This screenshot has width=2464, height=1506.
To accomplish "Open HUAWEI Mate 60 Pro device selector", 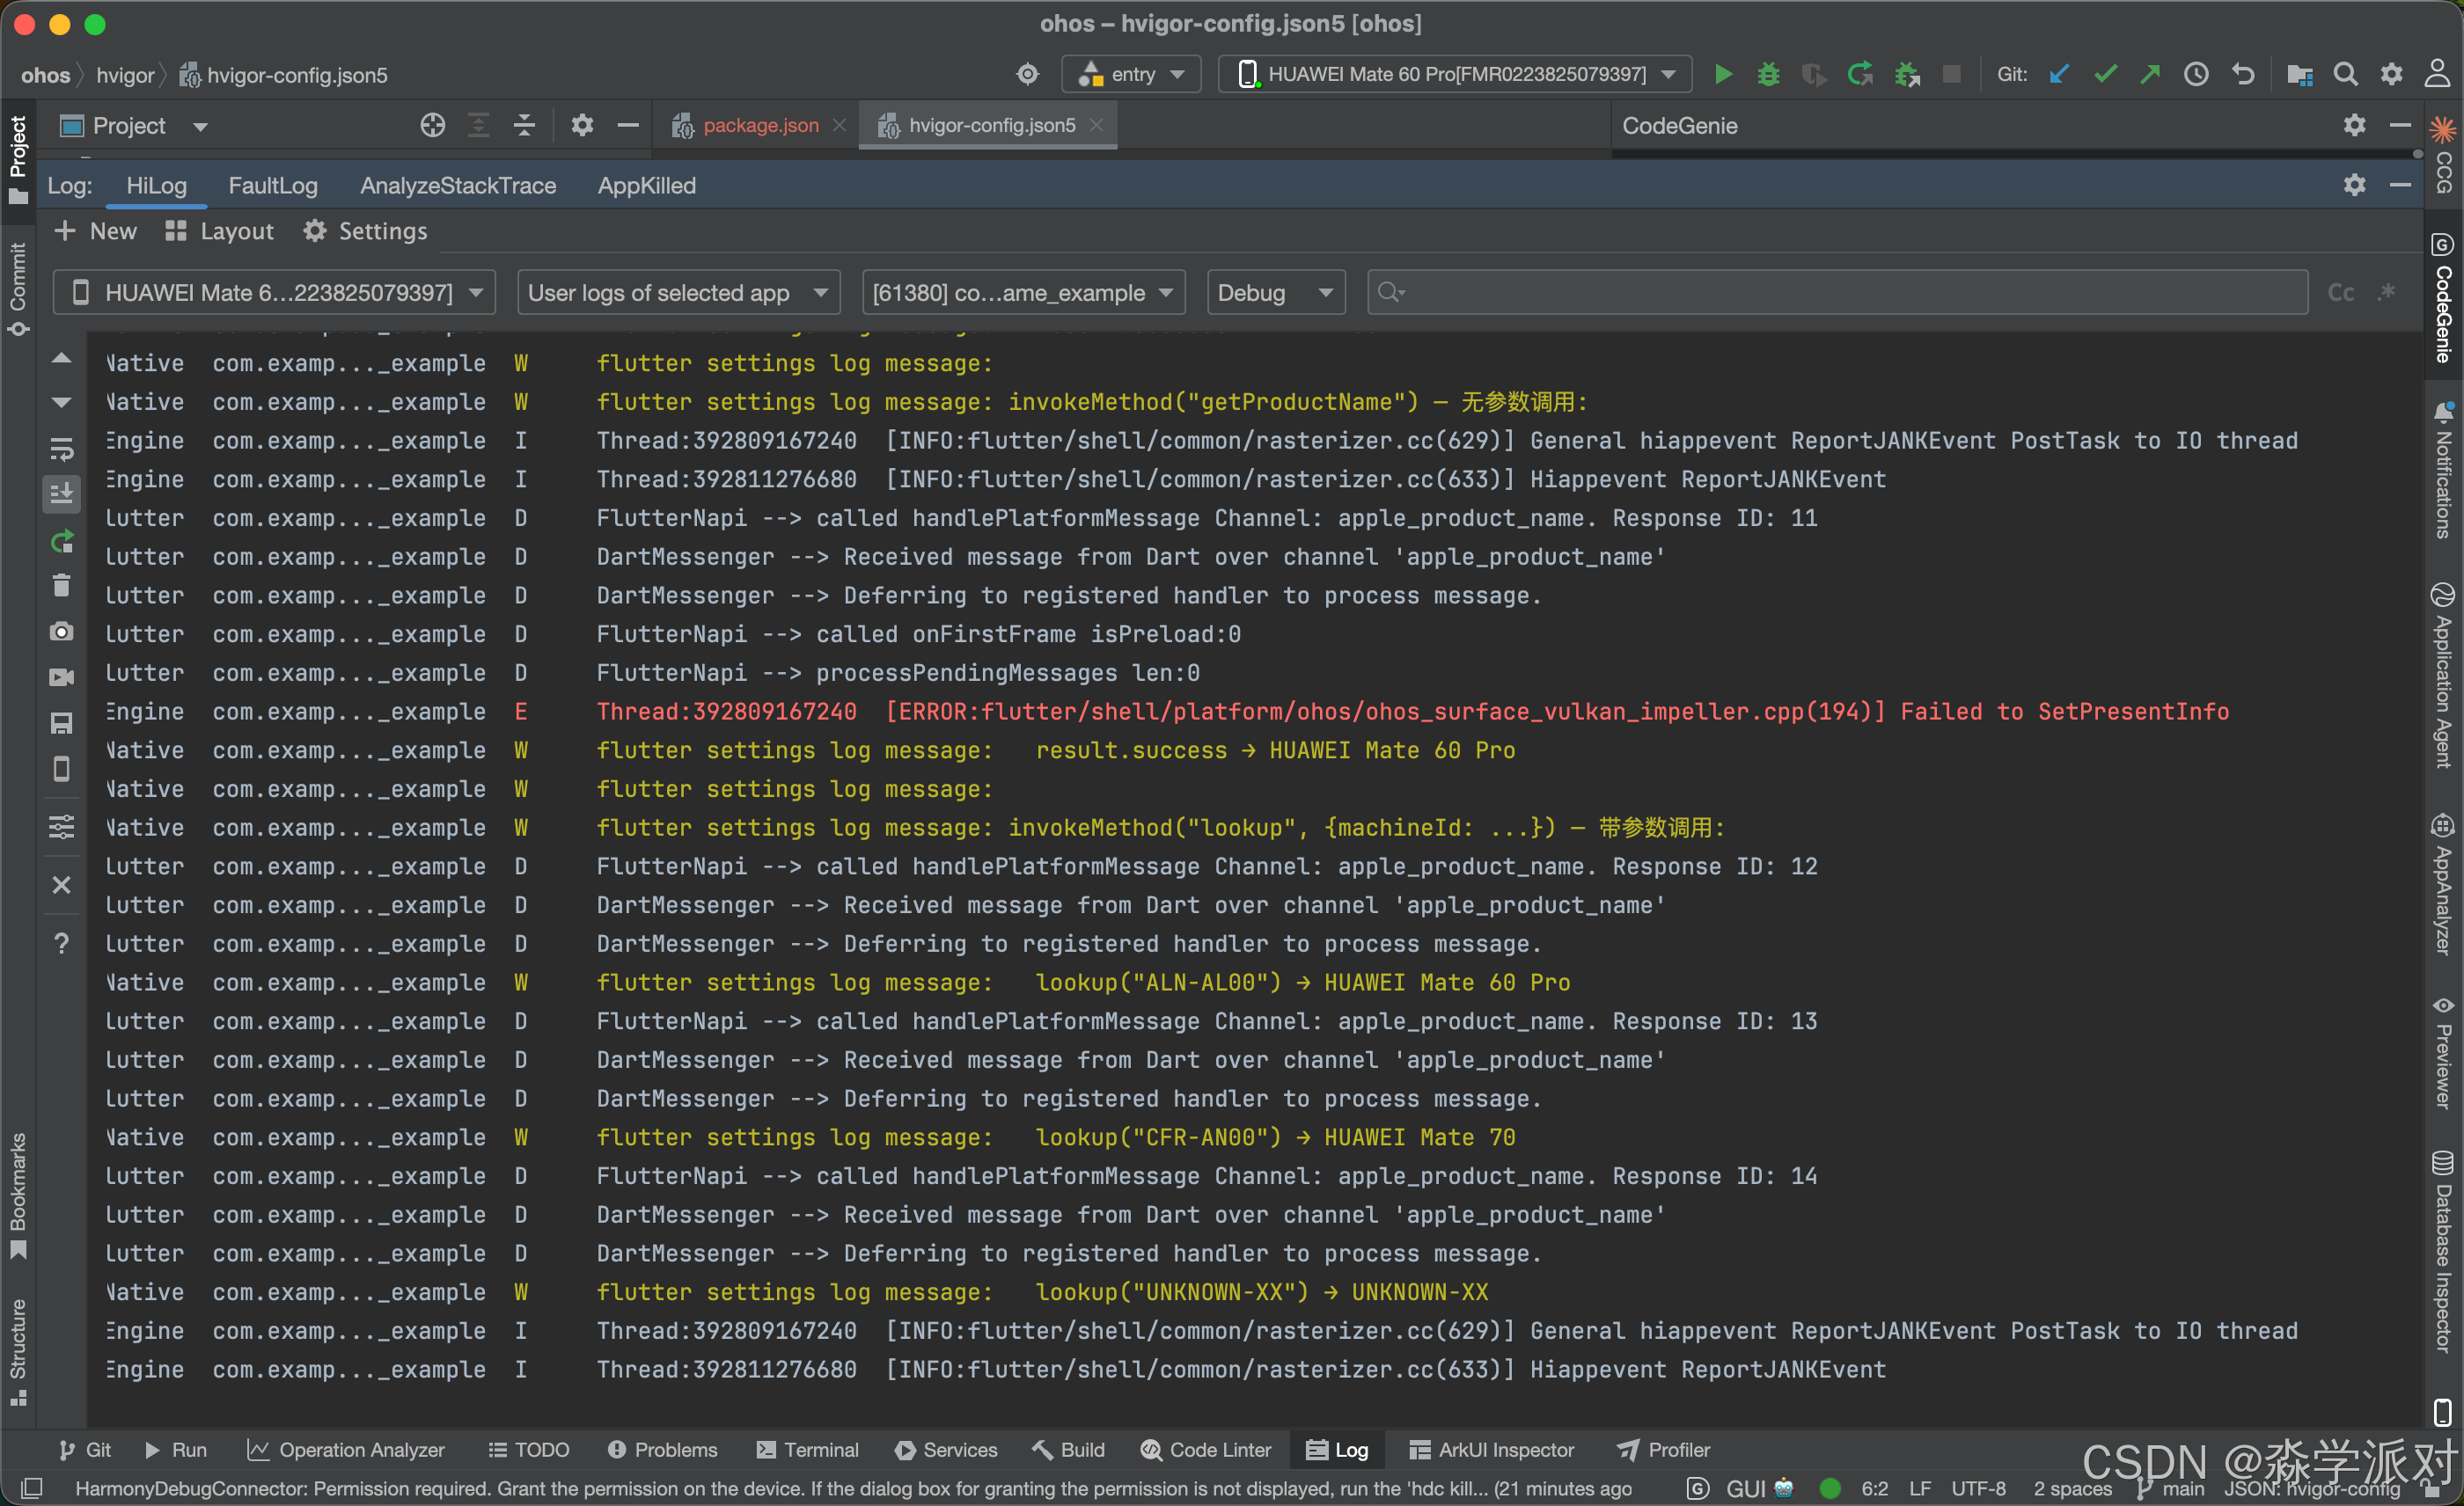I will click(x=1455, y=75).
